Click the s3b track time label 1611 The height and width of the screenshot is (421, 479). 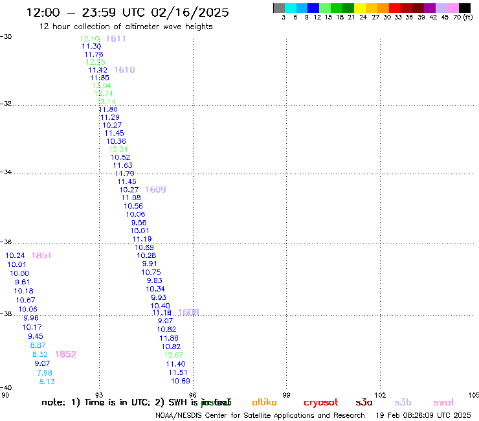coord(116,38)
